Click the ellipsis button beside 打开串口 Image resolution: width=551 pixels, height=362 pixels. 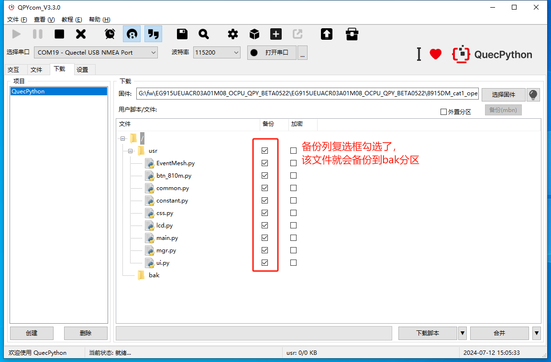click(x=303, y=52)
